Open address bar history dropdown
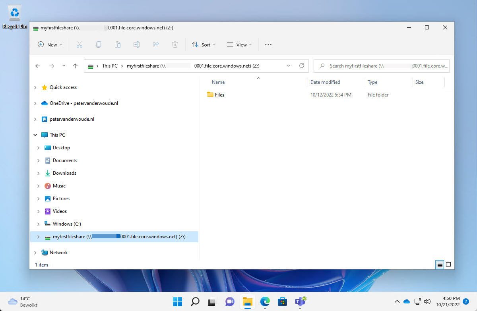This screenshot has width=477, height=311. click(288, 66)
